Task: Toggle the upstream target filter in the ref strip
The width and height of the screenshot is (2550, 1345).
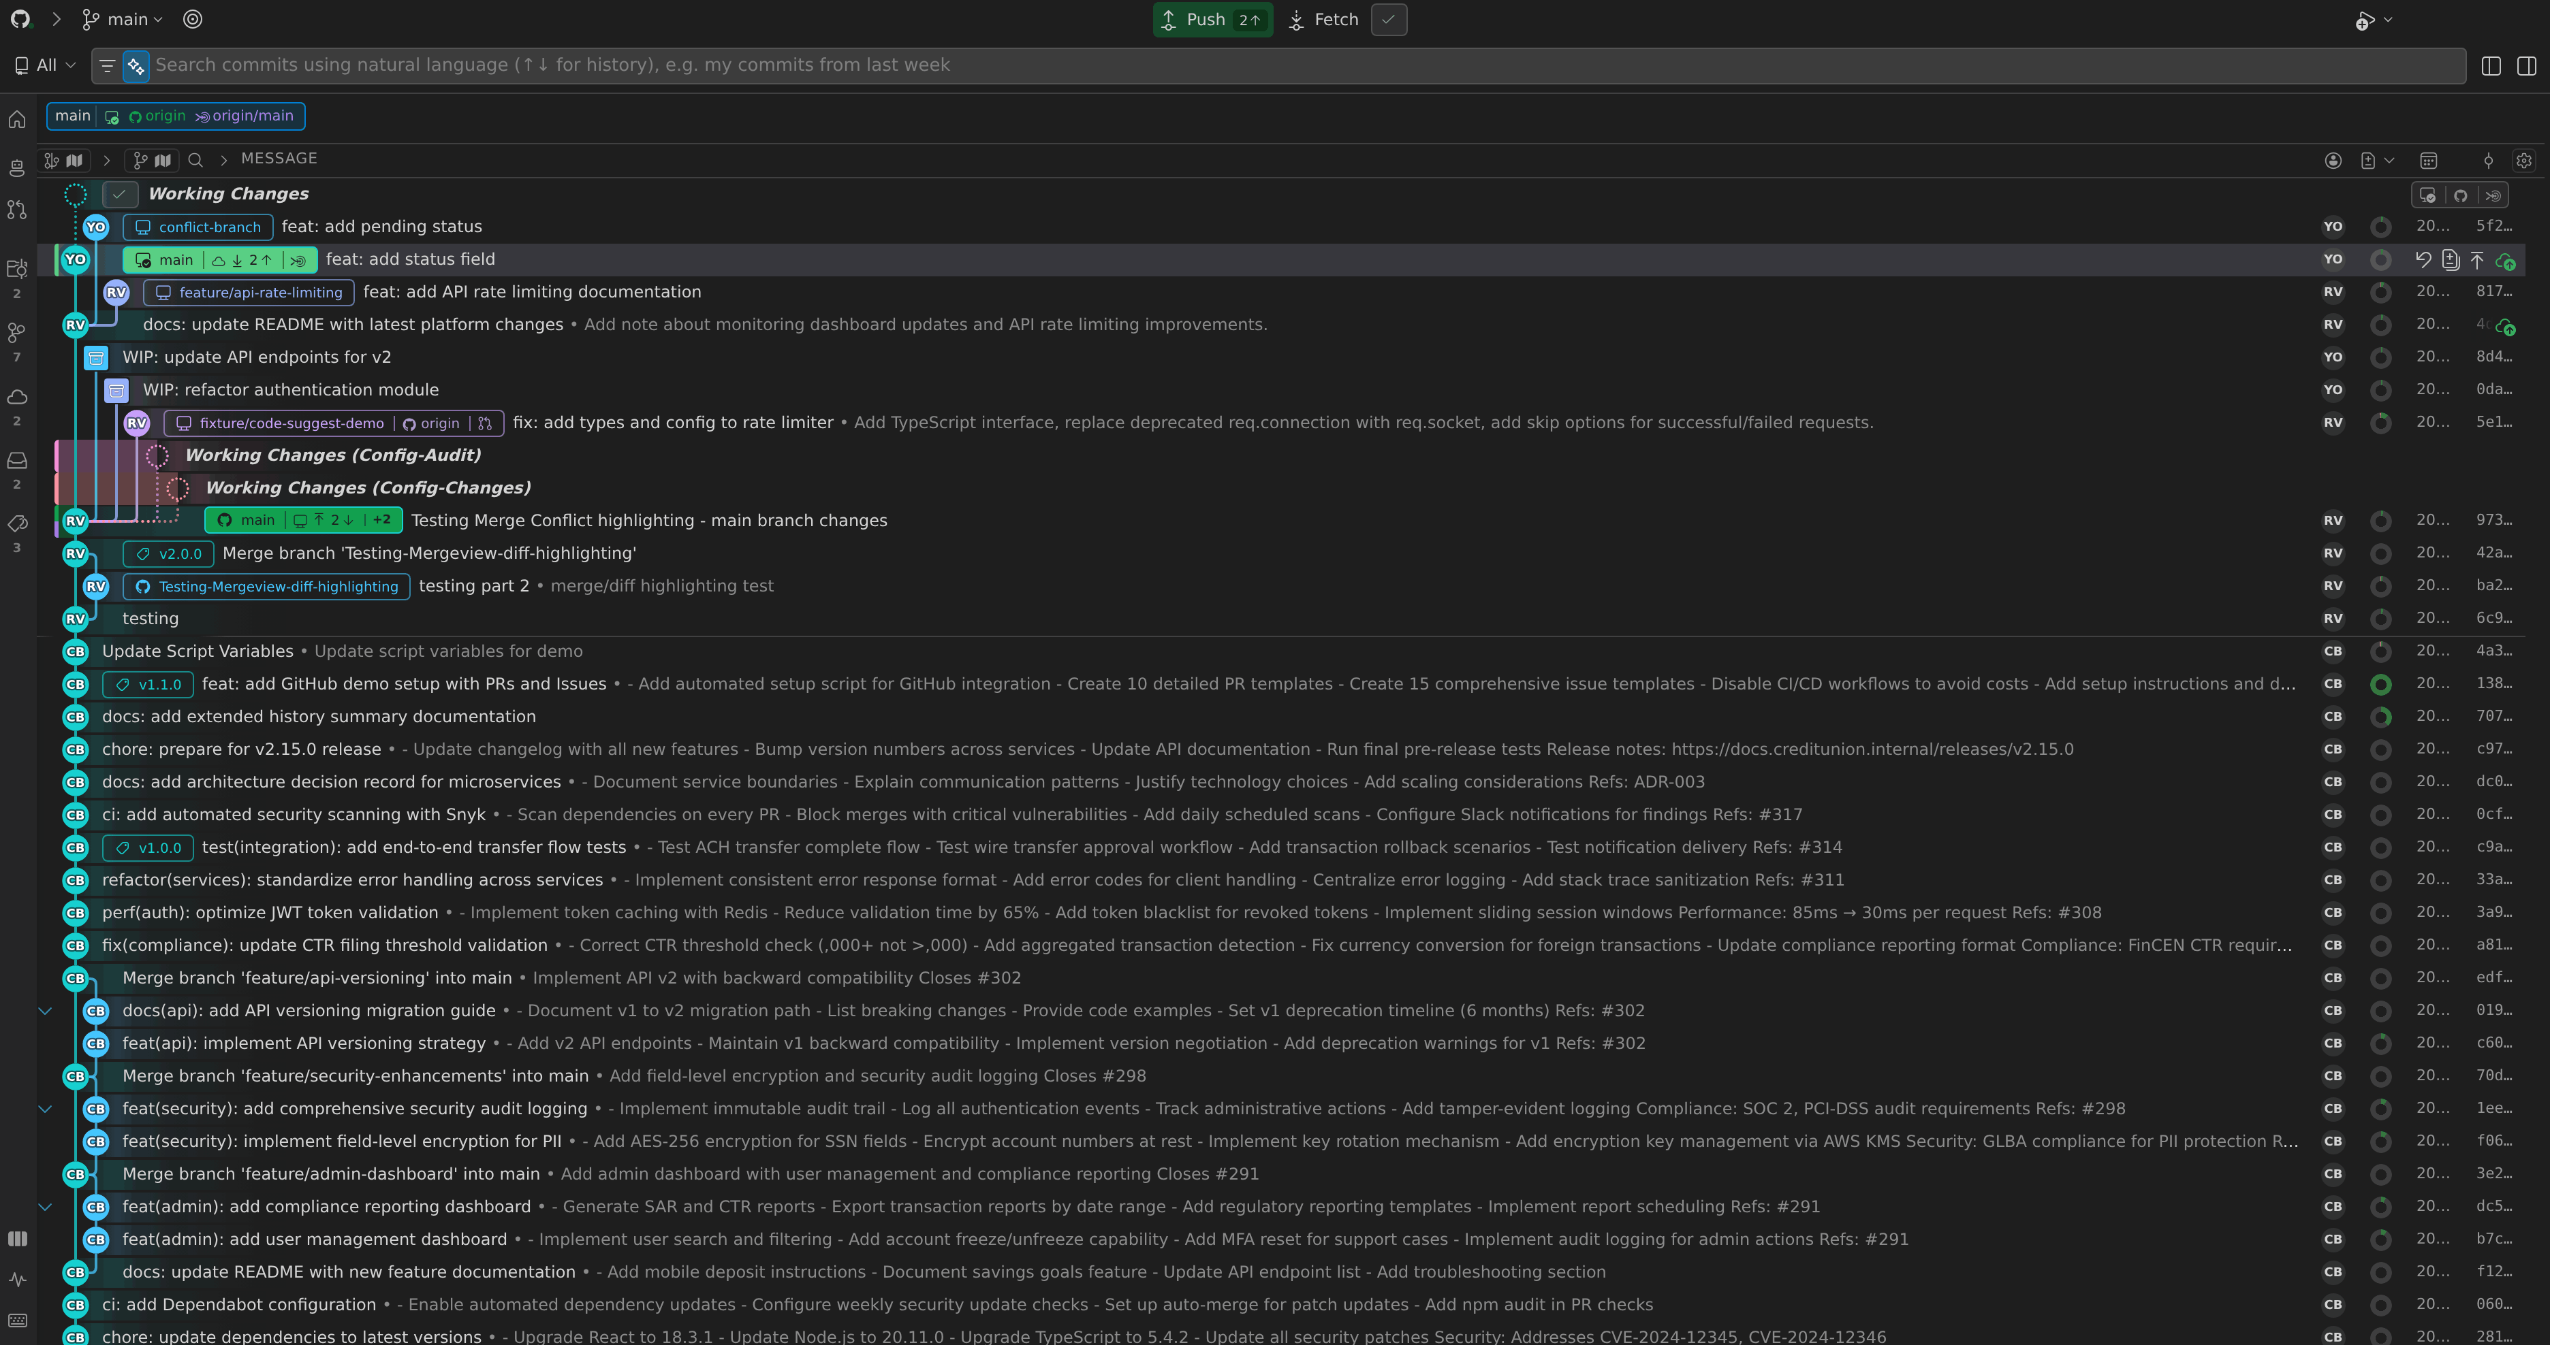Action: [x=2493, y=195]
